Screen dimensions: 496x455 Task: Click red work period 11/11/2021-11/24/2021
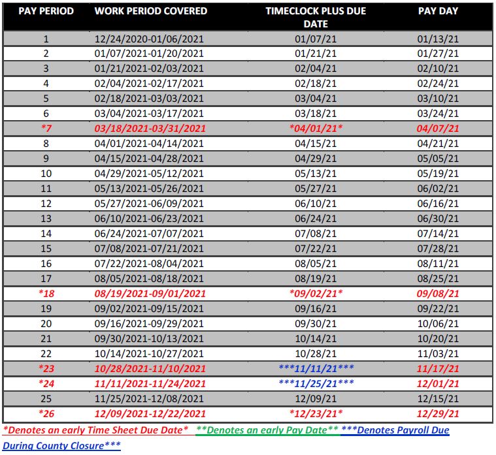150,384
